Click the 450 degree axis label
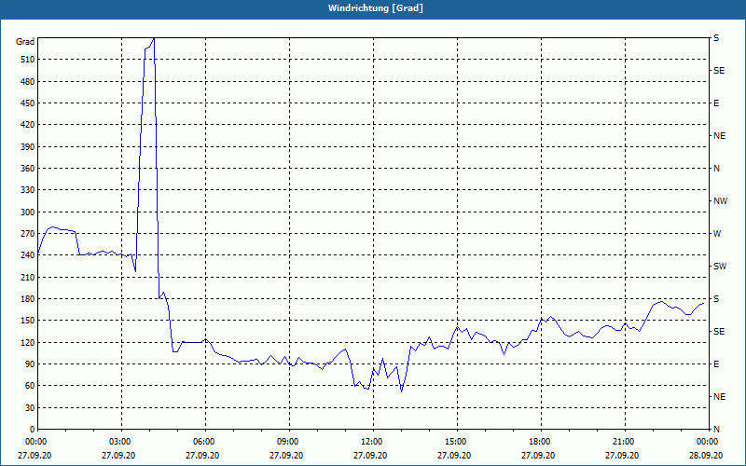This screenshot has height=466, width=746. tap(27, 103)
